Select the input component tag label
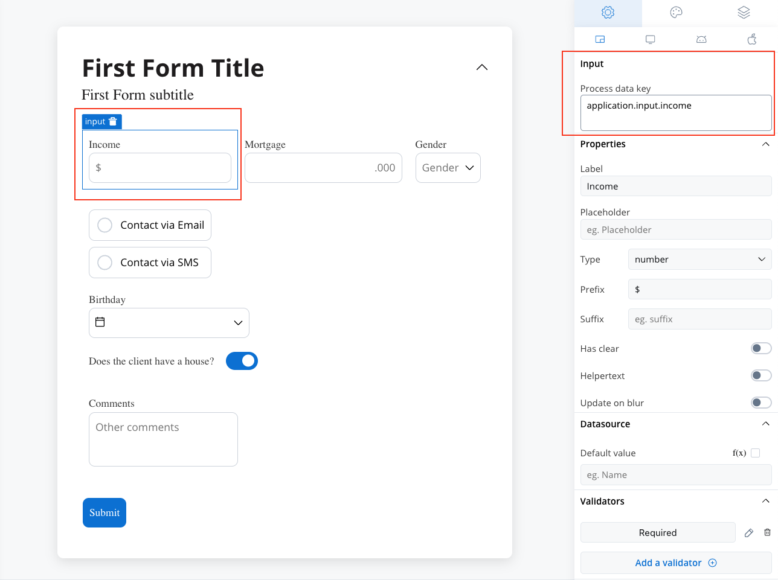 click(x=95, y=121)
